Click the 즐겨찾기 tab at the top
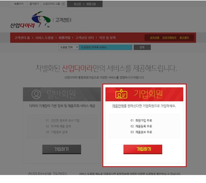 point(34,4)
